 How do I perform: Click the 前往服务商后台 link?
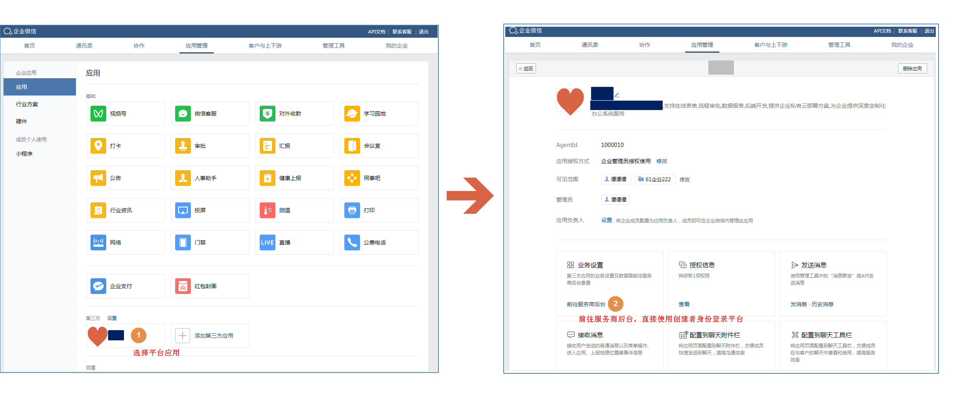tap(586, 304)
